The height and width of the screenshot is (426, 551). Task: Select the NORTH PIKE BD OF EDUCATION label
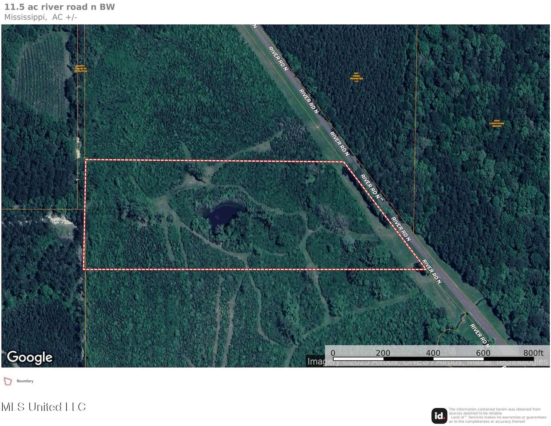pyautogui.click(x=81, y=69)
